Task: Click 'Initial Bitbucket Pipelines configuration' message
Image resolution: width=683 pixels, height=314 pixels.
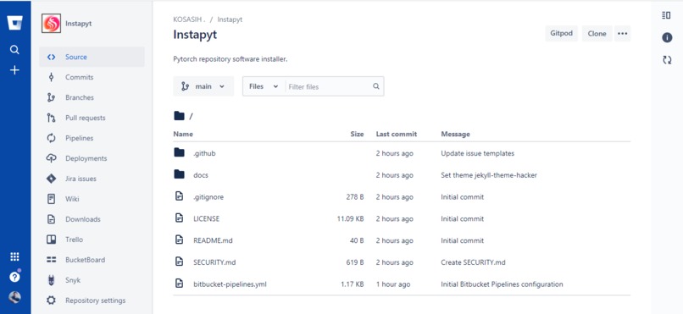Action: point(502,284)
